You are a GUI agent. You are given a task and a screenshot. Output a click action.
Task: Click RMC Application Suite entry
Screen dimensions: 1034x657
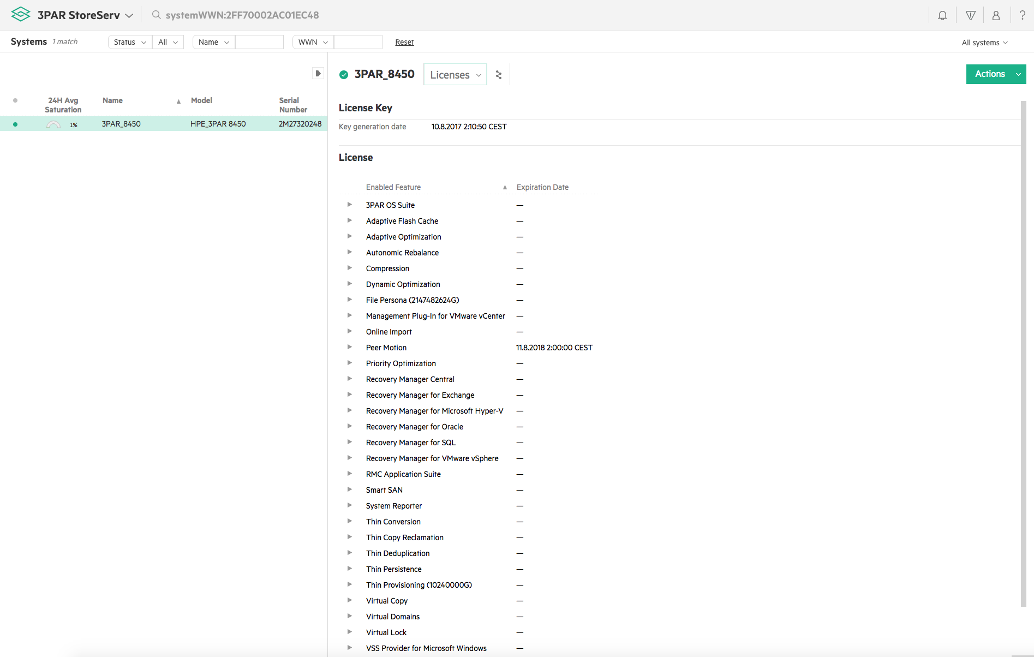click(403, 474)
